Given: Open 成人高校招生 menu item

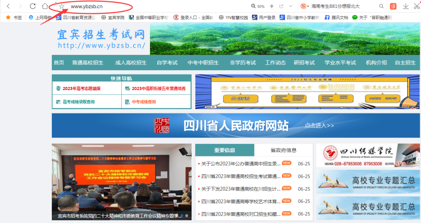Looking at the screenshot, I should (131, 63).
